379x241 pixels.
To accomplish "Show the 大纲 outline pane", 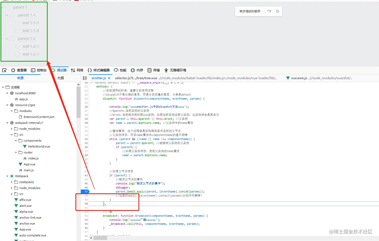I will (61, 78).
